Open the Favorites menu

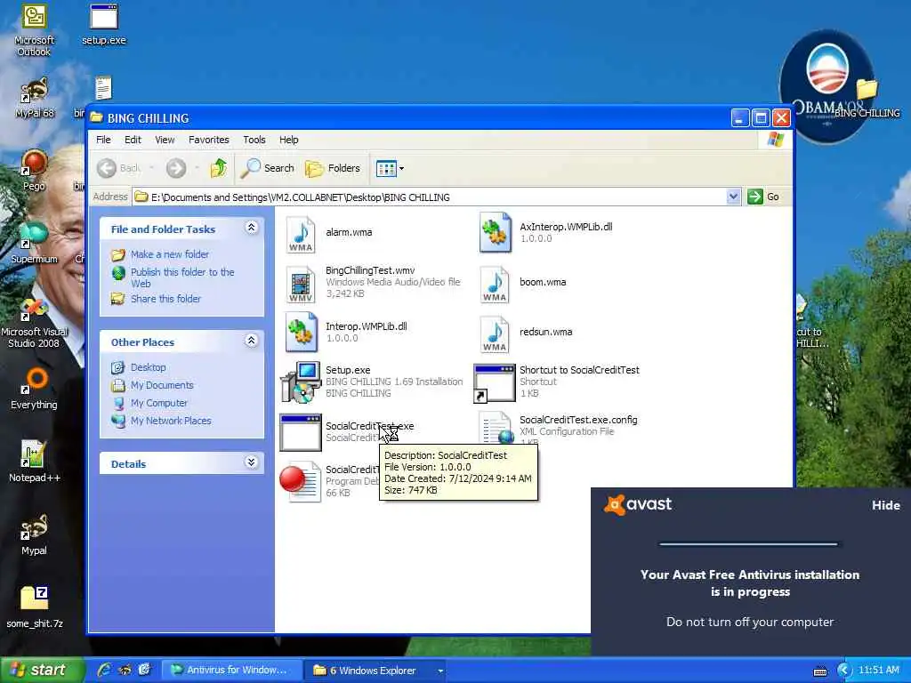pos(208,140)
